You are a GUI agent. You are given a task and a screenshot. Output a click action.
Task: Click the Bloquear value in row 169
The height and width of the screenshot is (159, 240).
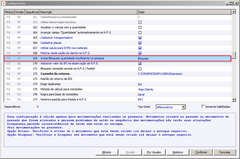(143, 58)
